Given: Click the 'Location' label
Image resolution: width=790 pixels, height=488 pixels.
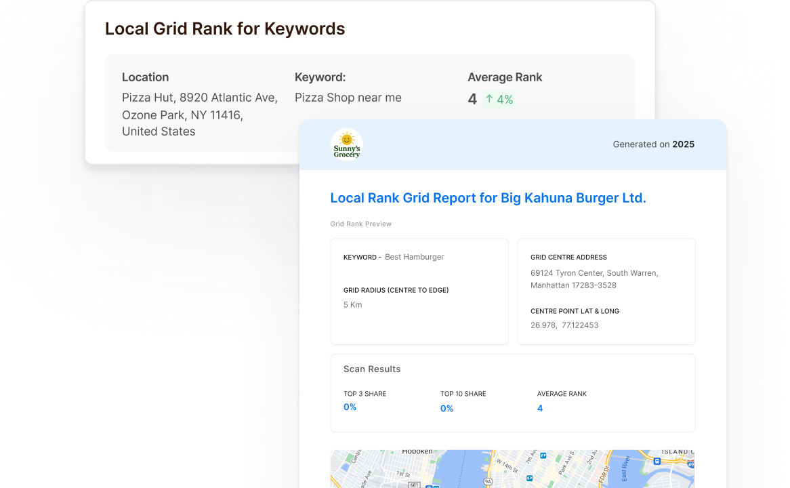Looking at the screenshot, I should 145,77.
